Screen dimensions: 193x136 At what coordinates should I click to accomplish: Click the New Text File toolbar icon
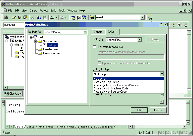[x=6, y=18]
